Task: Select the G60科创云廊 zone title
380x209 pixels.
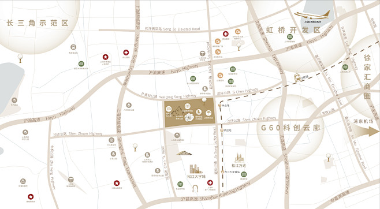Action: point(290,128)
